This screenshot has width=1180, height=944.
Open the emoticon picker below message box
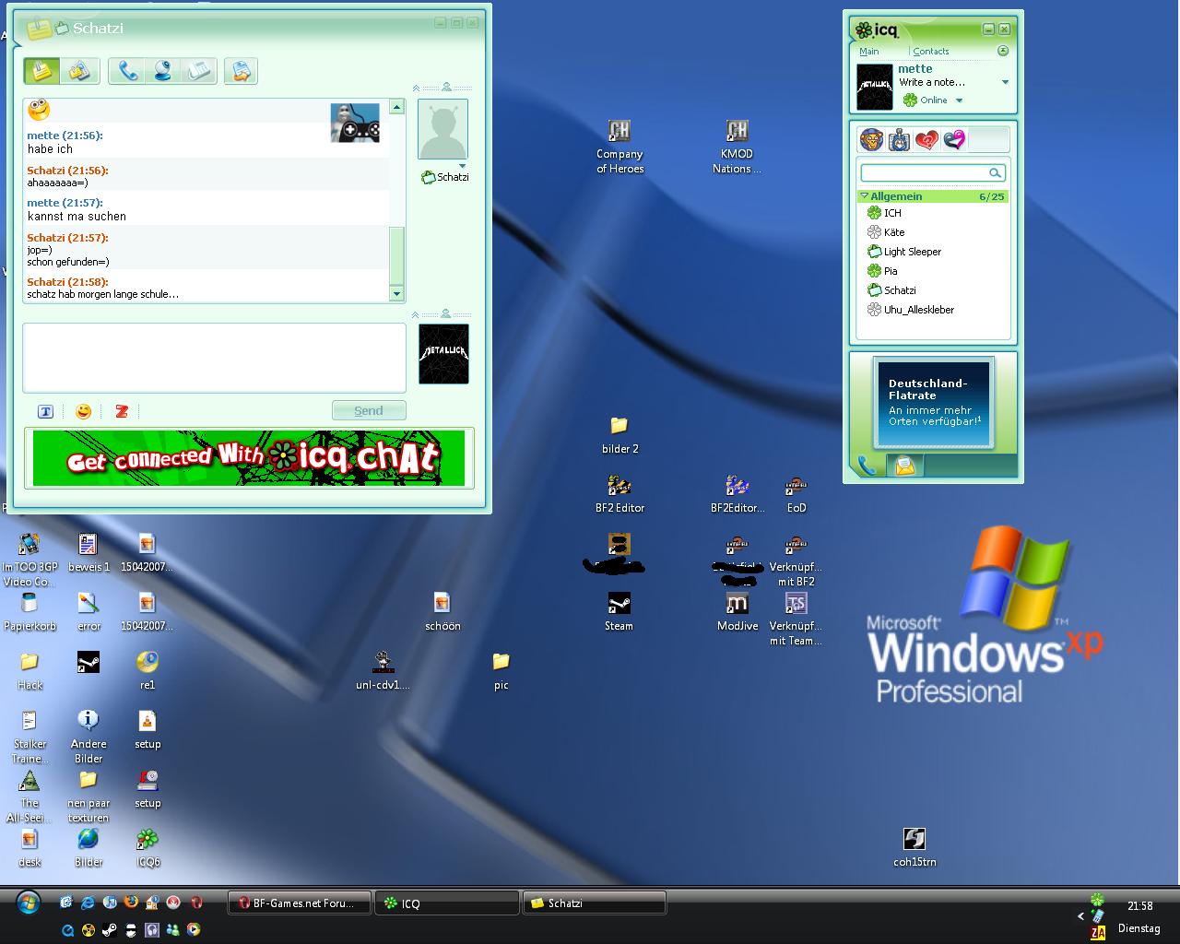pos(84,411)
